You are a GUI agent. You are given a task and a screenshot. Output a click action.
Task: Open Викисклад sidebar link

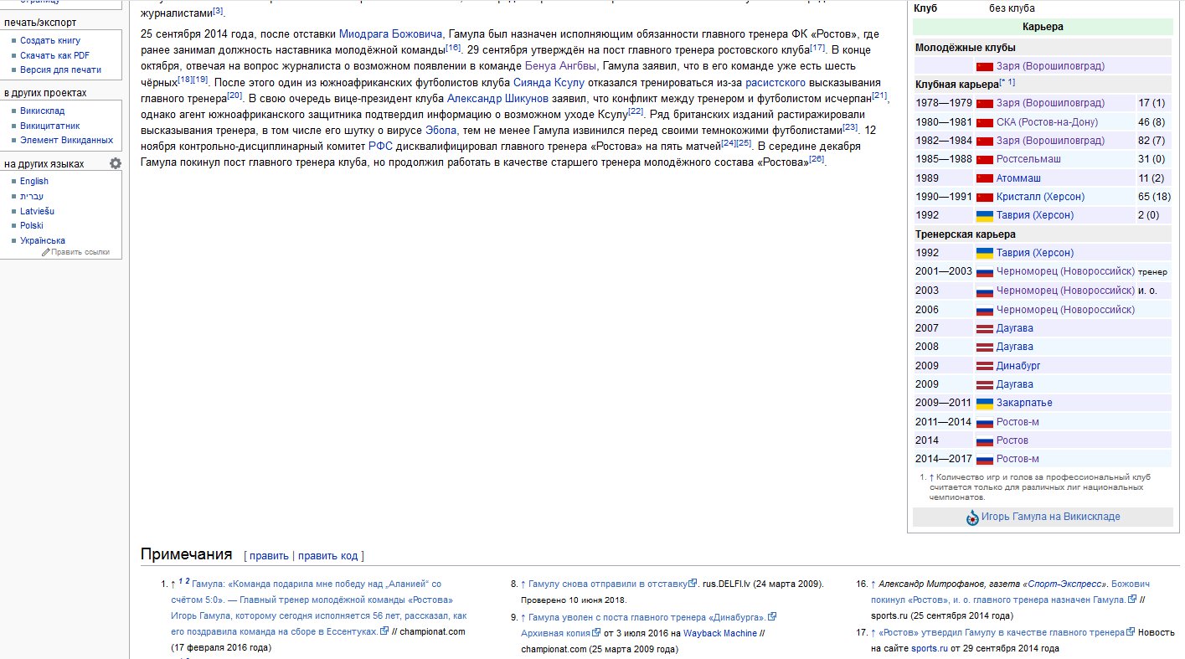[x=43, y=111]
